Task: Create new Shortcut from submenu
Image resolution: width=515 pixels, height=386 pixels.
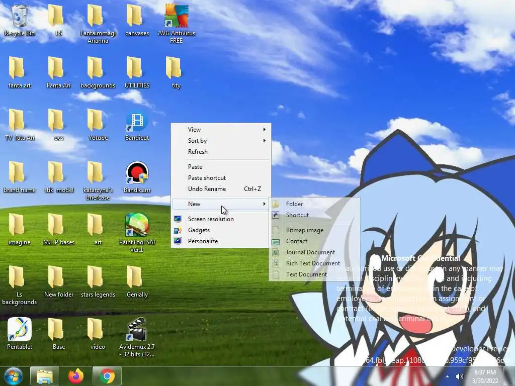Action: pos(314,215)
